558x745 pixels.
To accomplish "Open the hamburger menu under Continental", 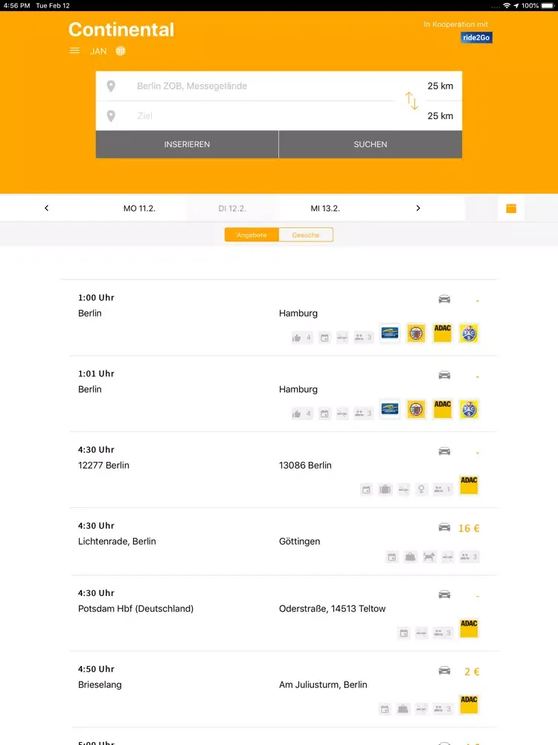I will (74, 51).
